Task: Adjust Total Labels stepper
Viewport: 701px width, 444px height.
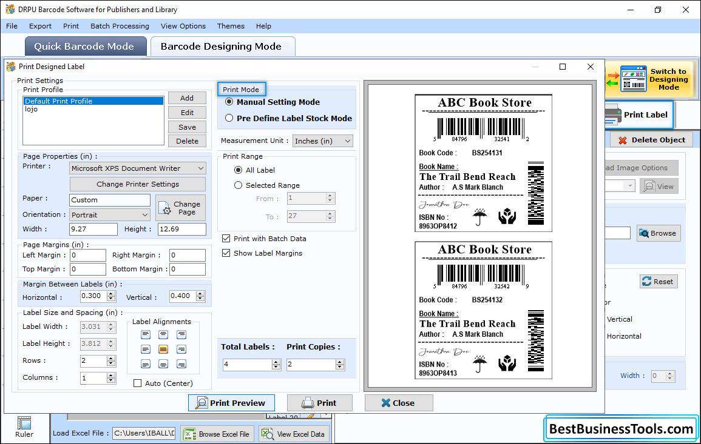Action: click(276, 365)
